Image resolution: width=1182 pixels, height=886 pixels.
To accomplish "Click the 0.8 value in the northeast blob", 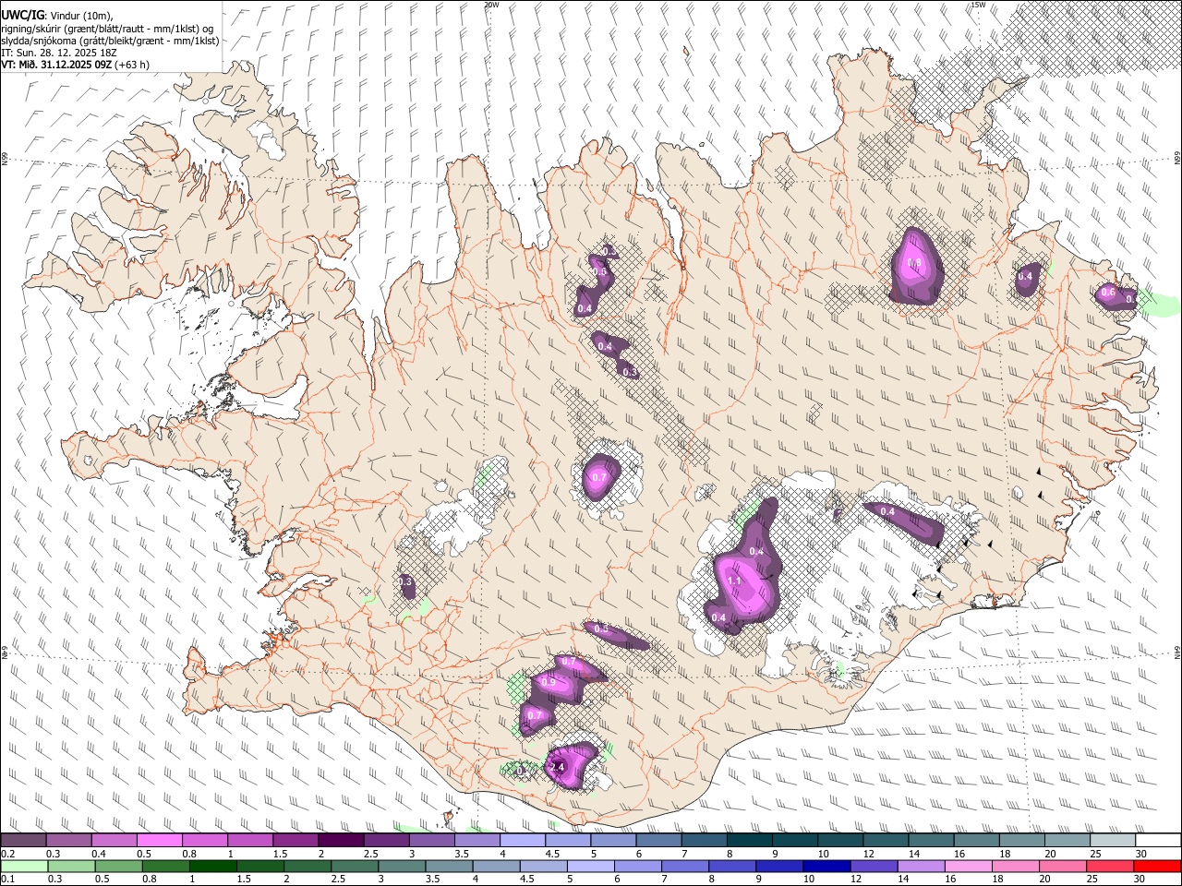I will click(915, 264).
